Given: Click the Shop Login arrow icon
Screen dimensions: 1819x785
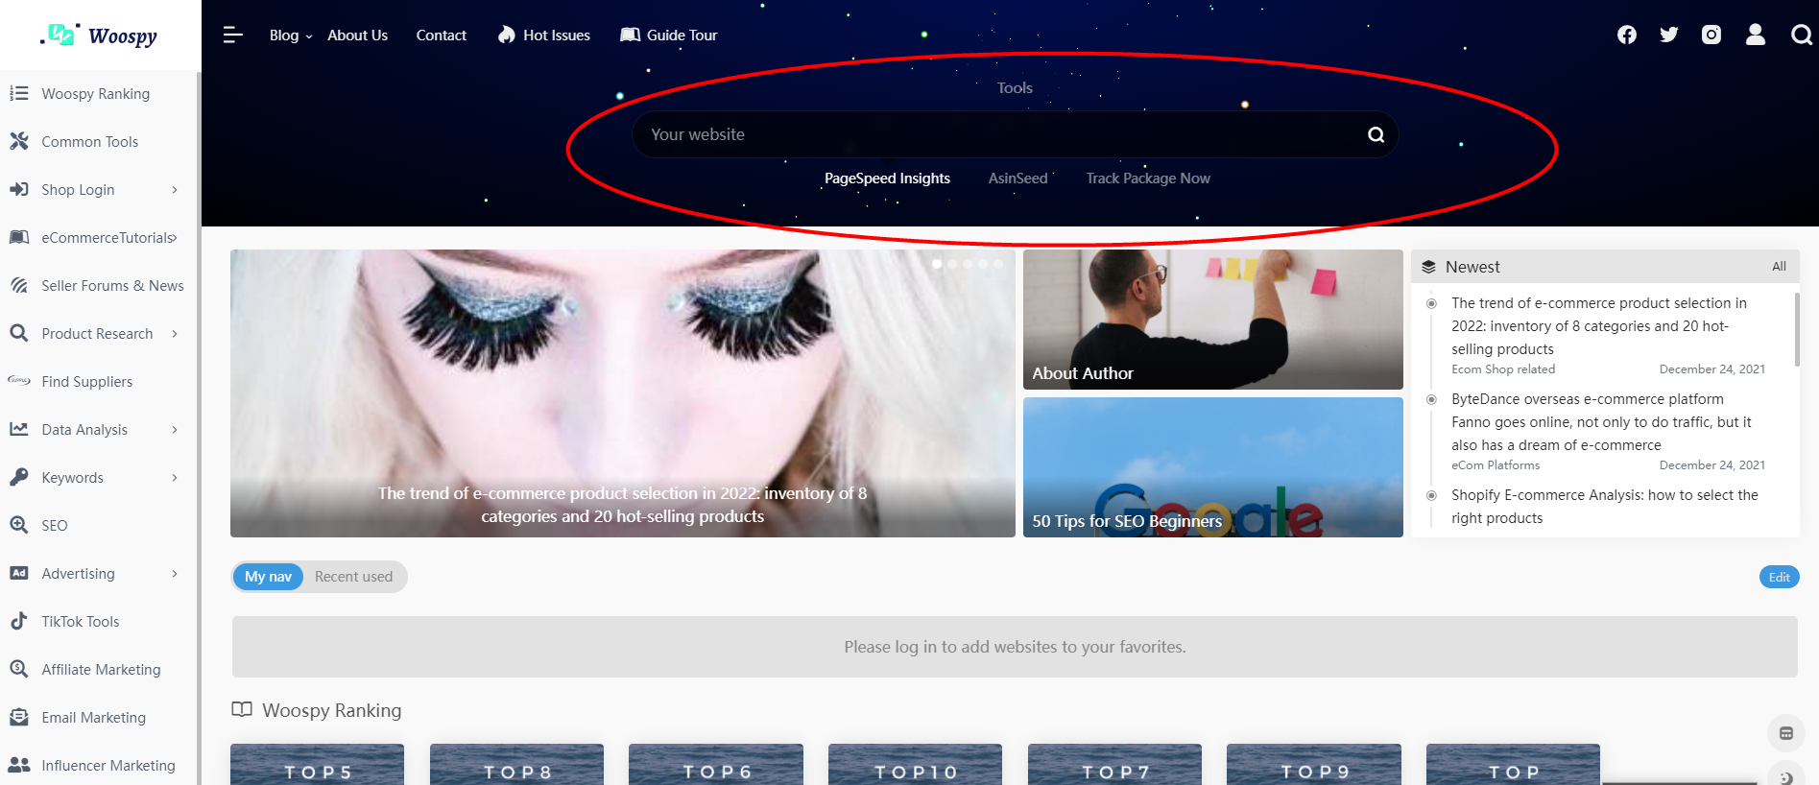Looking at the screenshot, I should [18, 189].
